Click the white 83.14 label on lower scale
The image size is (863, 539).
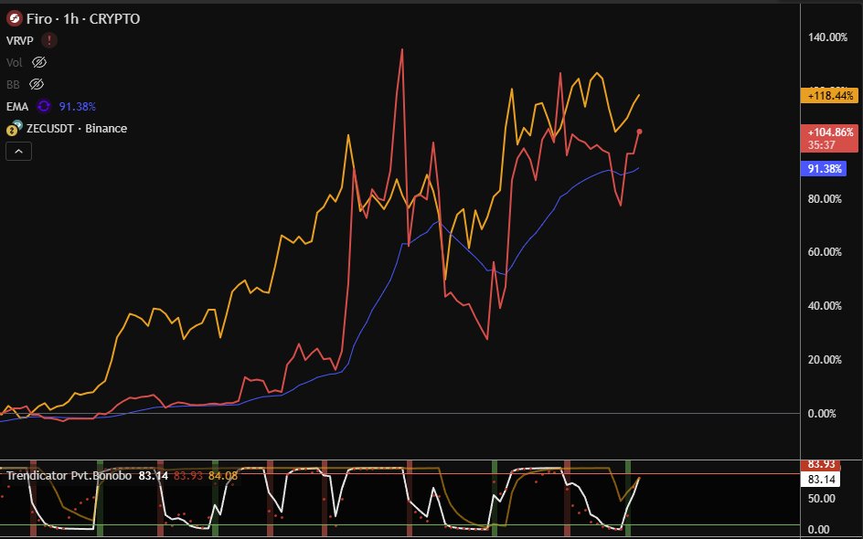(x=823, y=479)
